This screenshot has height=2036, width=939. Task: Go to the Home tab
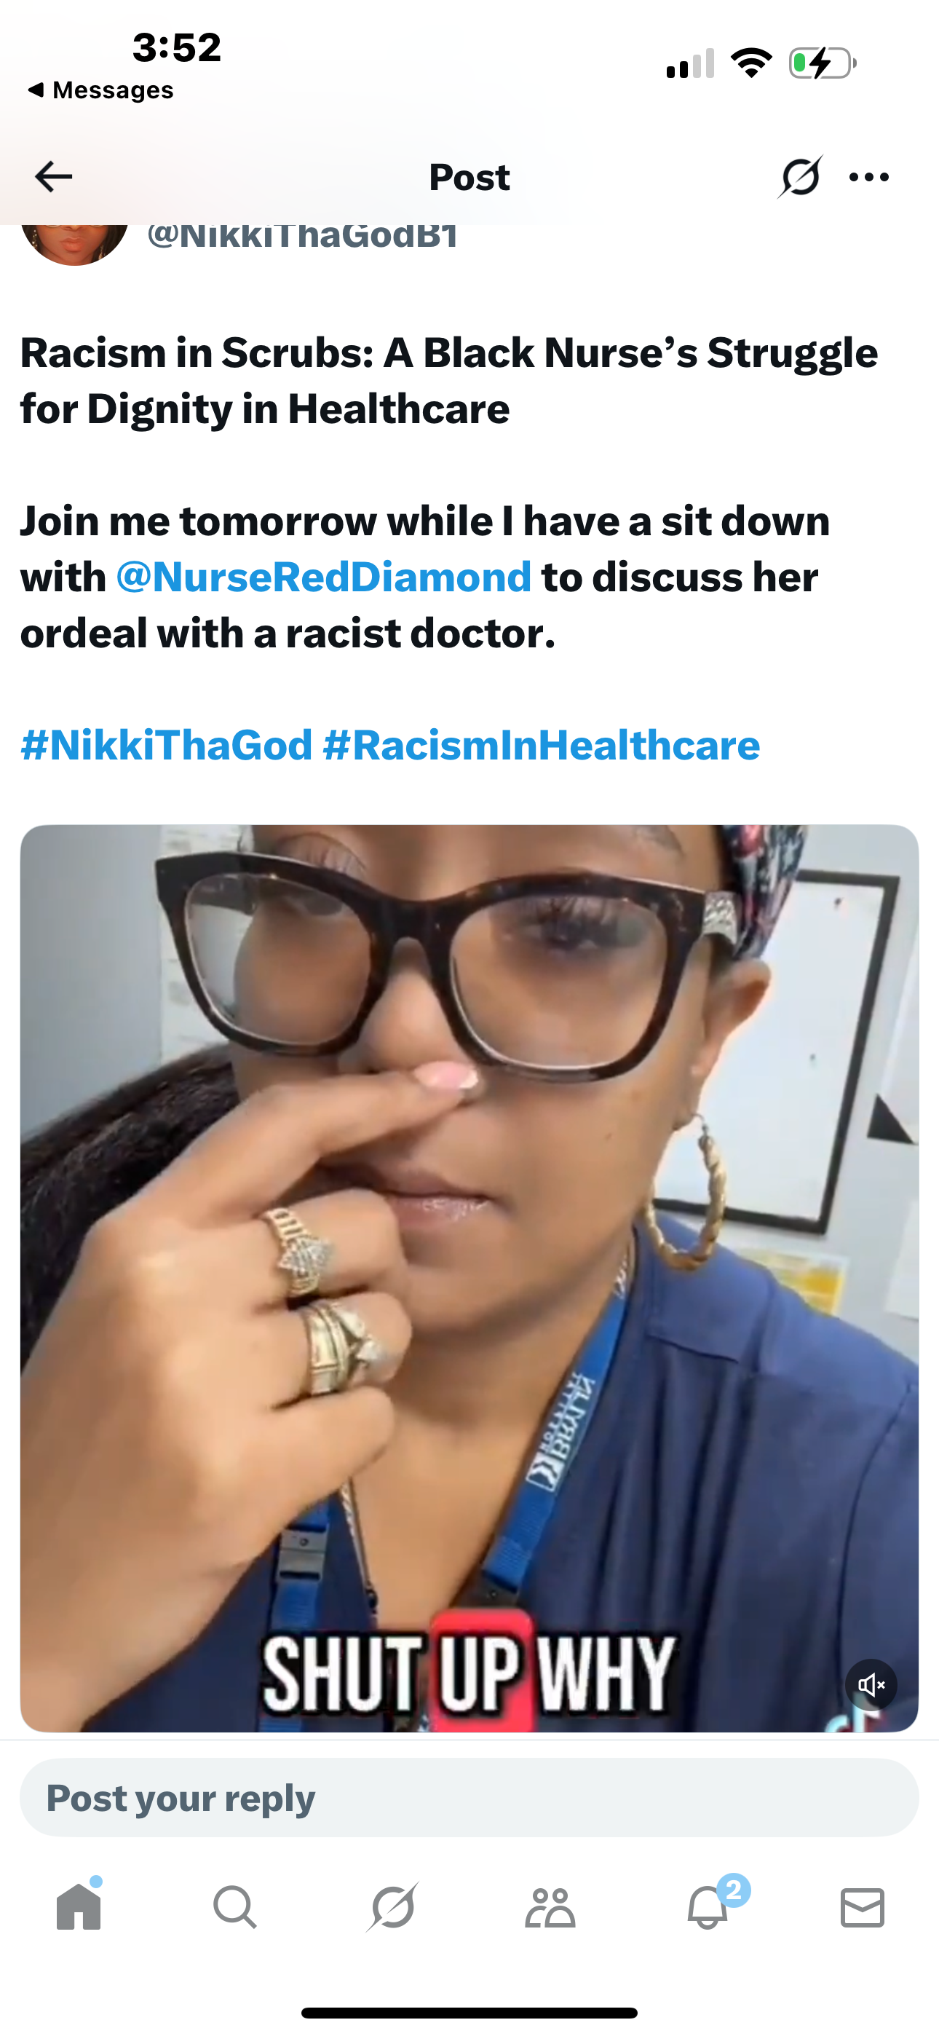coord(79,1906)
